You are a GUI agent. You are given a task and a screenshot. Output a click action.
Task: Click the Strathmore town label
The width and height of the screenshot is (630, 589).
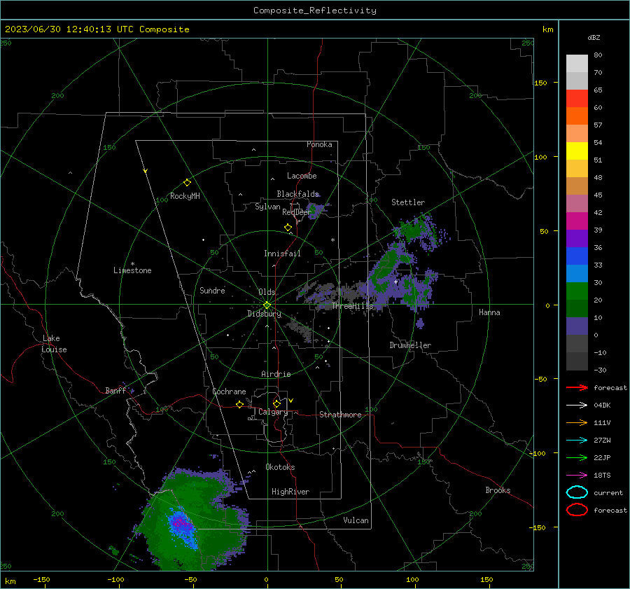click(340, 415)
